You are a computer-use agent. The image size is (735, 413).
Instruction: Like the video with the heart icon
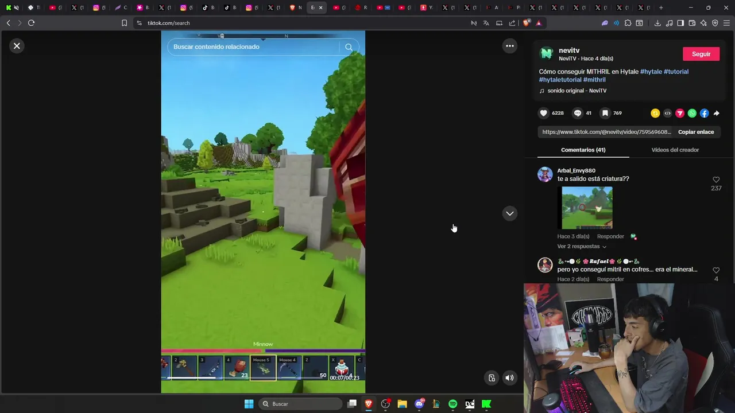tap(543, 113)
